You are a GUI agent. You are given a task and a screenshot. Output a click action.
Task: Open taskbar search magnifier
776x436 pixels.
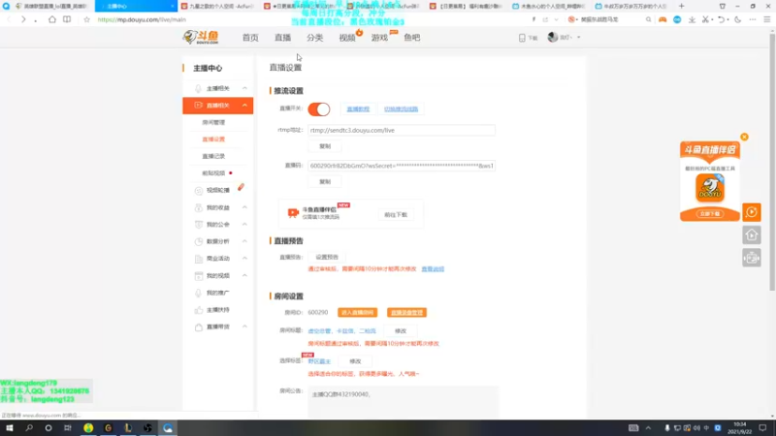pyautogui.click(x=29, y=428)
